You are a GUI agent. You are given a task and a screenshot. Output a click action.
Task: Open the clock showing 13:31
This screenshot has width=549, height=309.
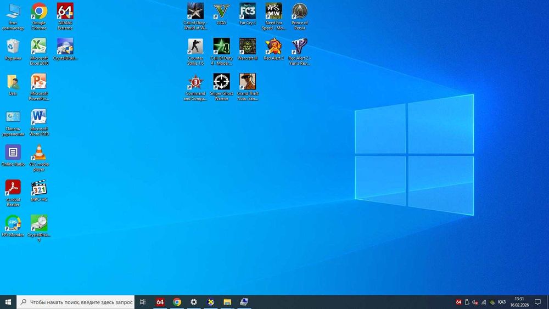pyautogui.click(x=519, y=302)
